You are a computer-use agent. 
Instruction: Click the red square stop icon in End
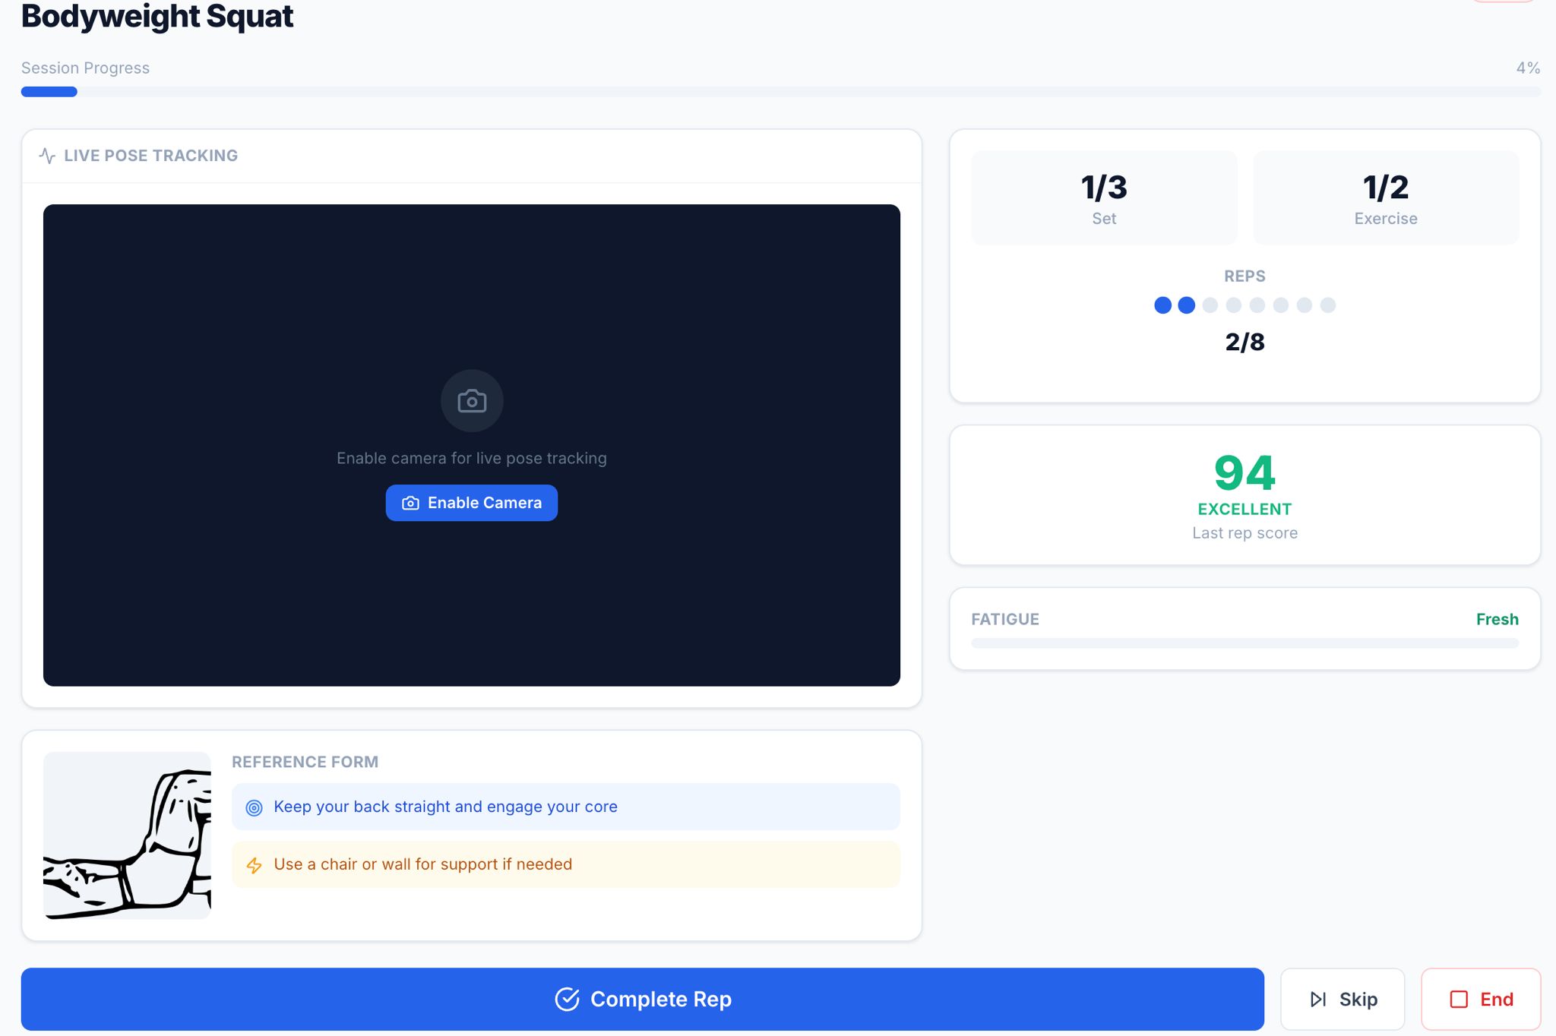coord(1459,1000)
